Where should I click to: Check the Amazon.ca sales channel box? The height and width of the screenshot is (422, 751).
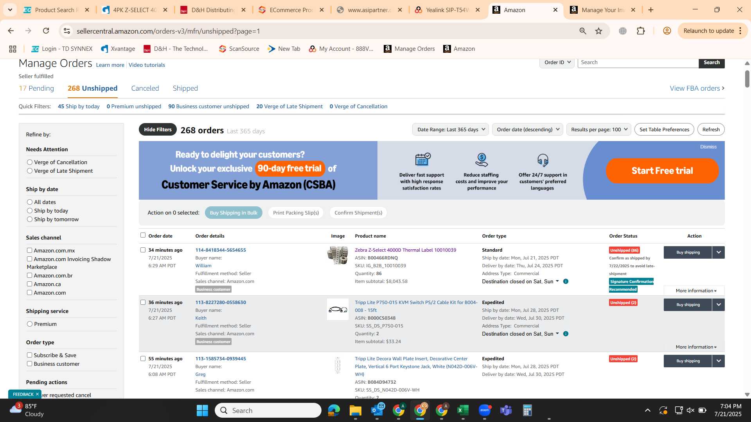(29, 284)
